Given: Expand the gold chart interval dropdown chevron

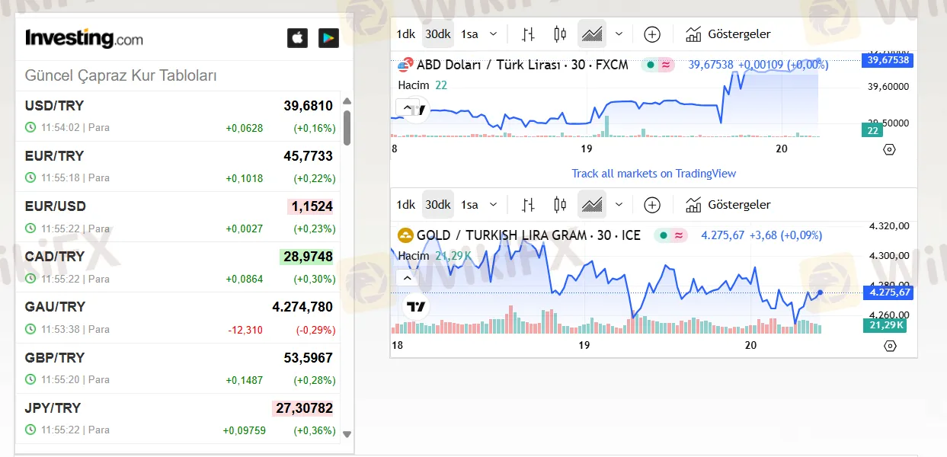Looking at the screenshot, I should (493, 204).
